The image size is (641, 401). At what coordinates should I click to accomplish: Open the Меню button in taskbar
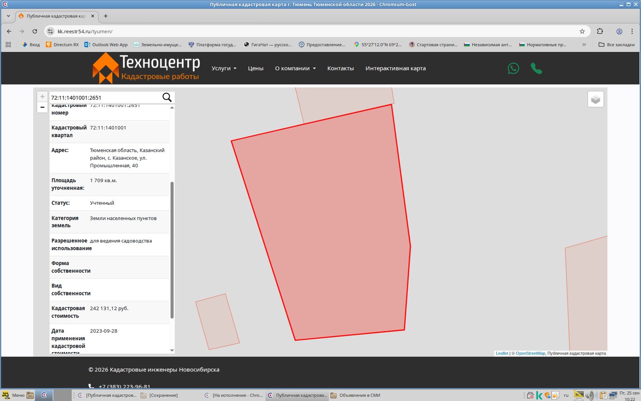14,395
